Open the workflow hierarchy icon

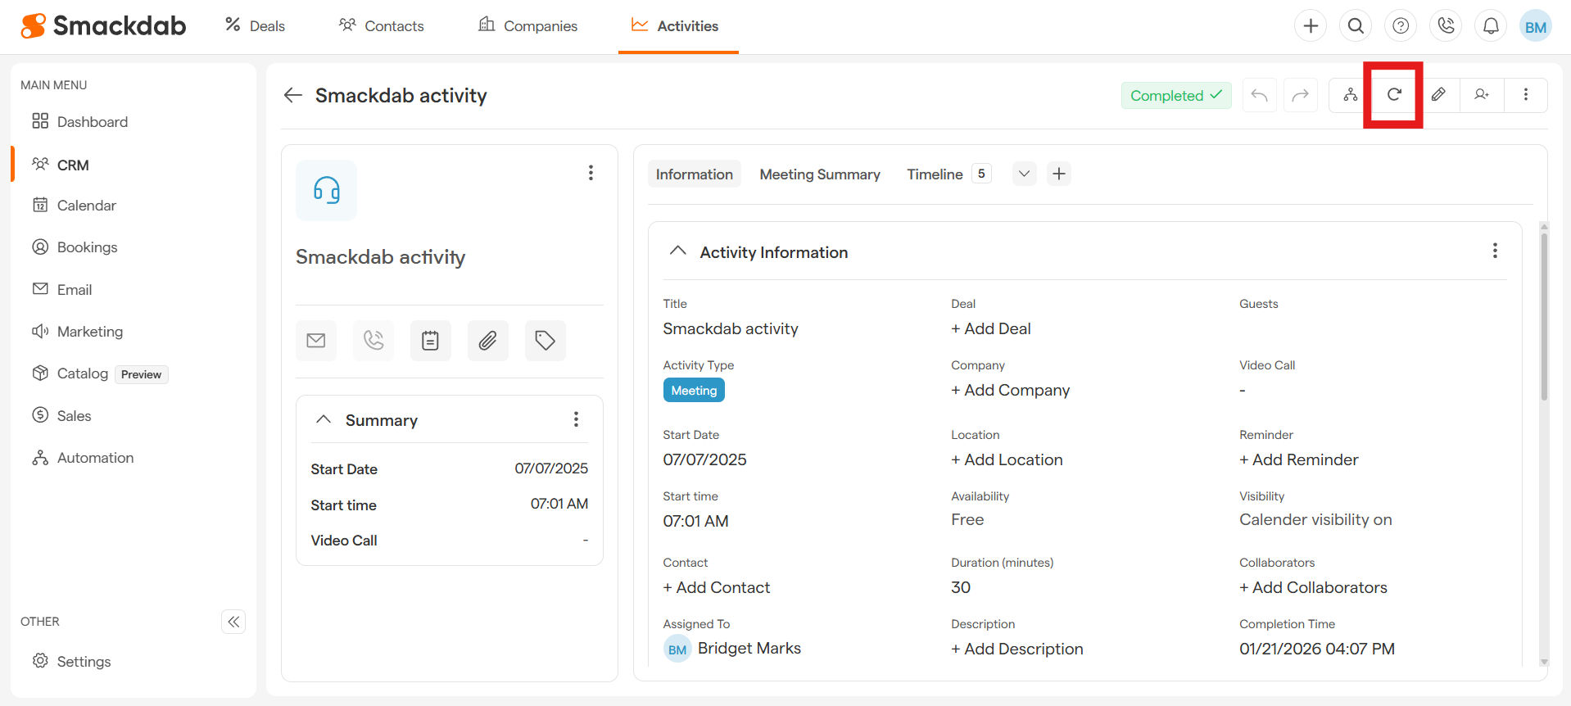pos(1350,95)
